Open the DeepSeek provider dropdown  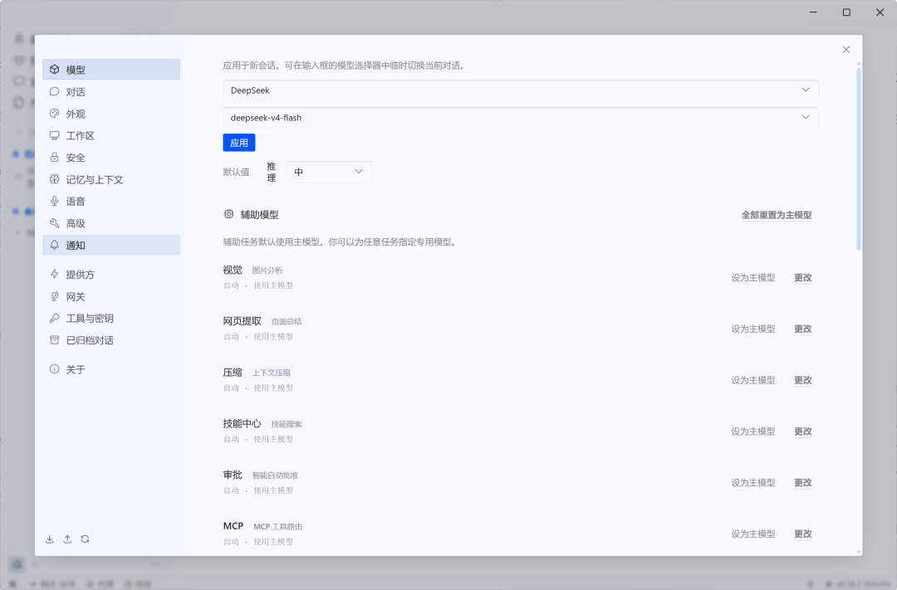(521, 90)
